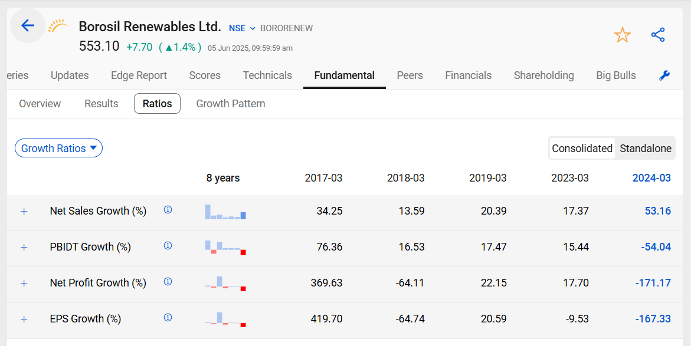Image resolution: width=691 pixels, height=346 pixels.
Task: Expand the PBIDT Growth row
Action: click(x=24, y=248)
